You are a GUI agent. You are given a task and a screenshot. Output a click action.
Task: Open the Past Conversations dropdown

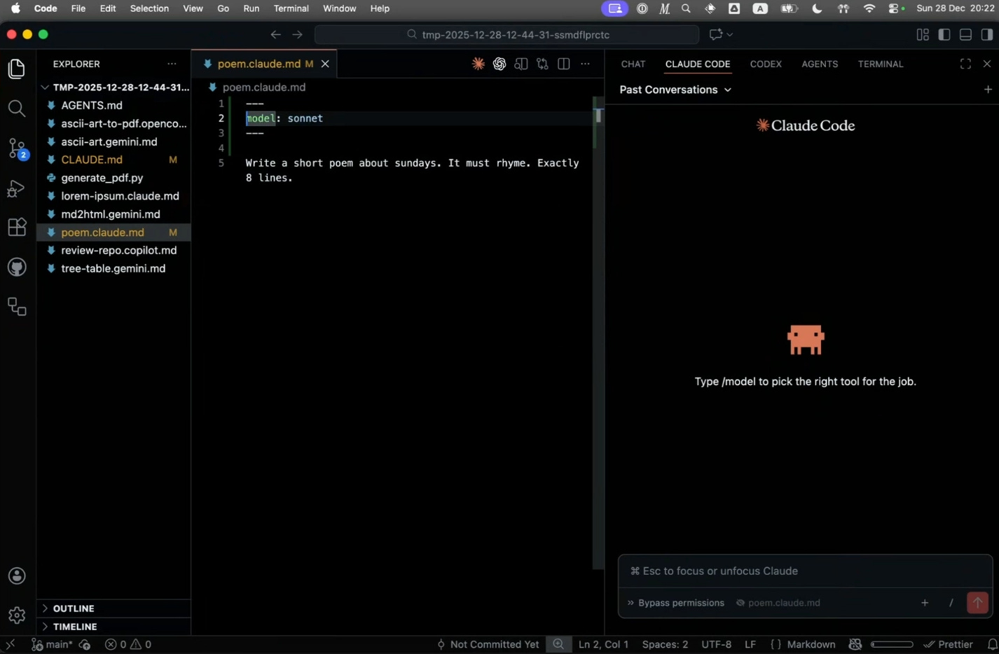pyautogui.click(x=675, y=90)
